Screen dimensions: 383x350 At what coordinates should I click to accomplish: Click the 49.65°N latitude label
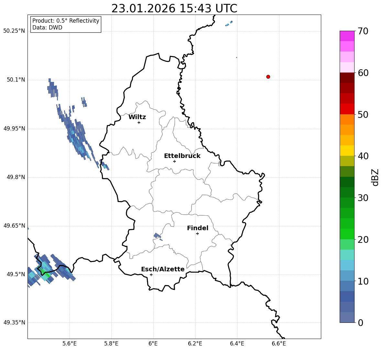pyautogui.click(x=14, y=226)
